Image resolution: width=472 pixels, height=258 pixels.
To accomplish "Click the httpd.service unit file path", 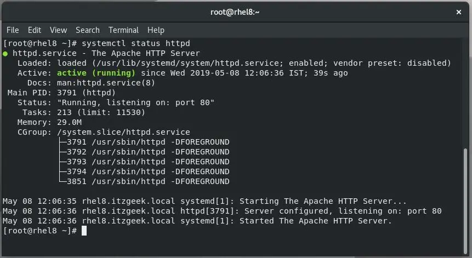I will 187,63.
